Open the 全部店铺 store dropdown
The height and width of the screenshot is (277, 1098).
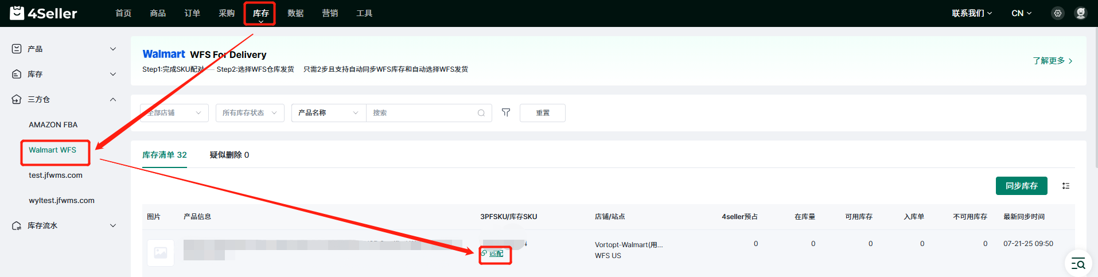[174, 113]
